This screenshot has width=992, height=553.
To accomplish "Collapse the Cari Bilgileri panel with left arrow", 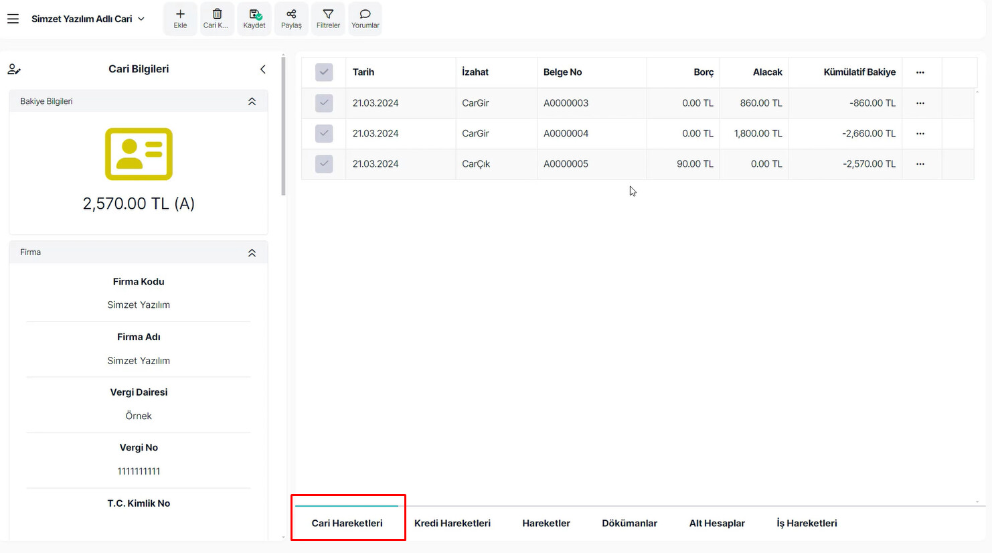I will pyautogui.click(x=263, y=69).
